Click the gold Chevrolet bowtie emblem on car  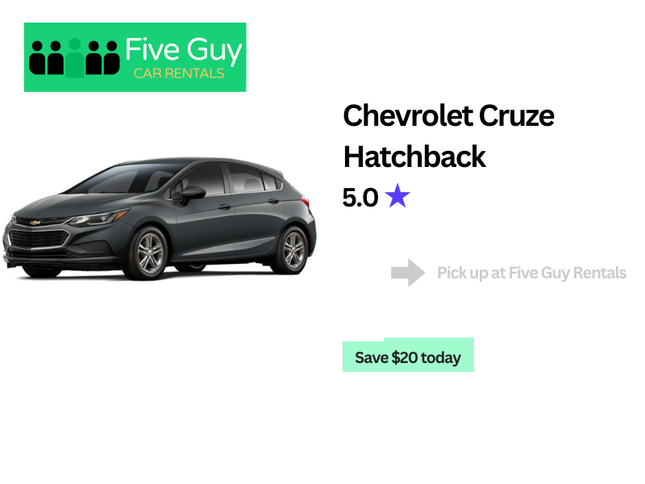tap(35, 223)
